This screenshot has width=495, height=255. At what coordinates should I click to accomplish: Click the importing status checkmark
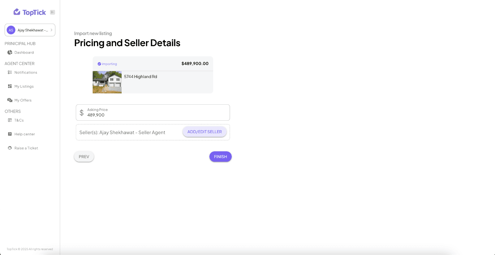(99, 64)
